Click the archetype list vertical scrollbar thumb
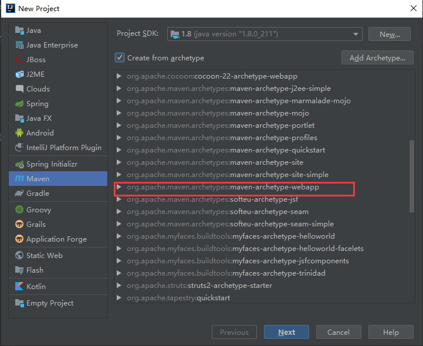423x346 pixels. 412,176
